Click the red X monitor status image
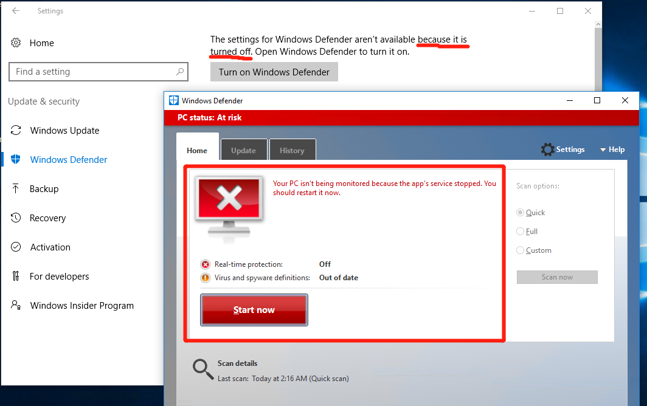Viewport: 647px width, 406px height. [229, 209]
